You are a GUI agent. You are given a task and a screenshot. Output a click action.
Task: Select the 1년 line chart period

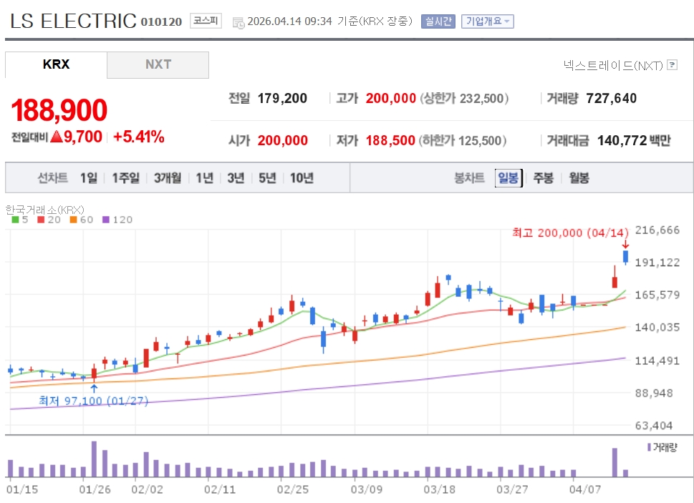click(x=205, y=177)
